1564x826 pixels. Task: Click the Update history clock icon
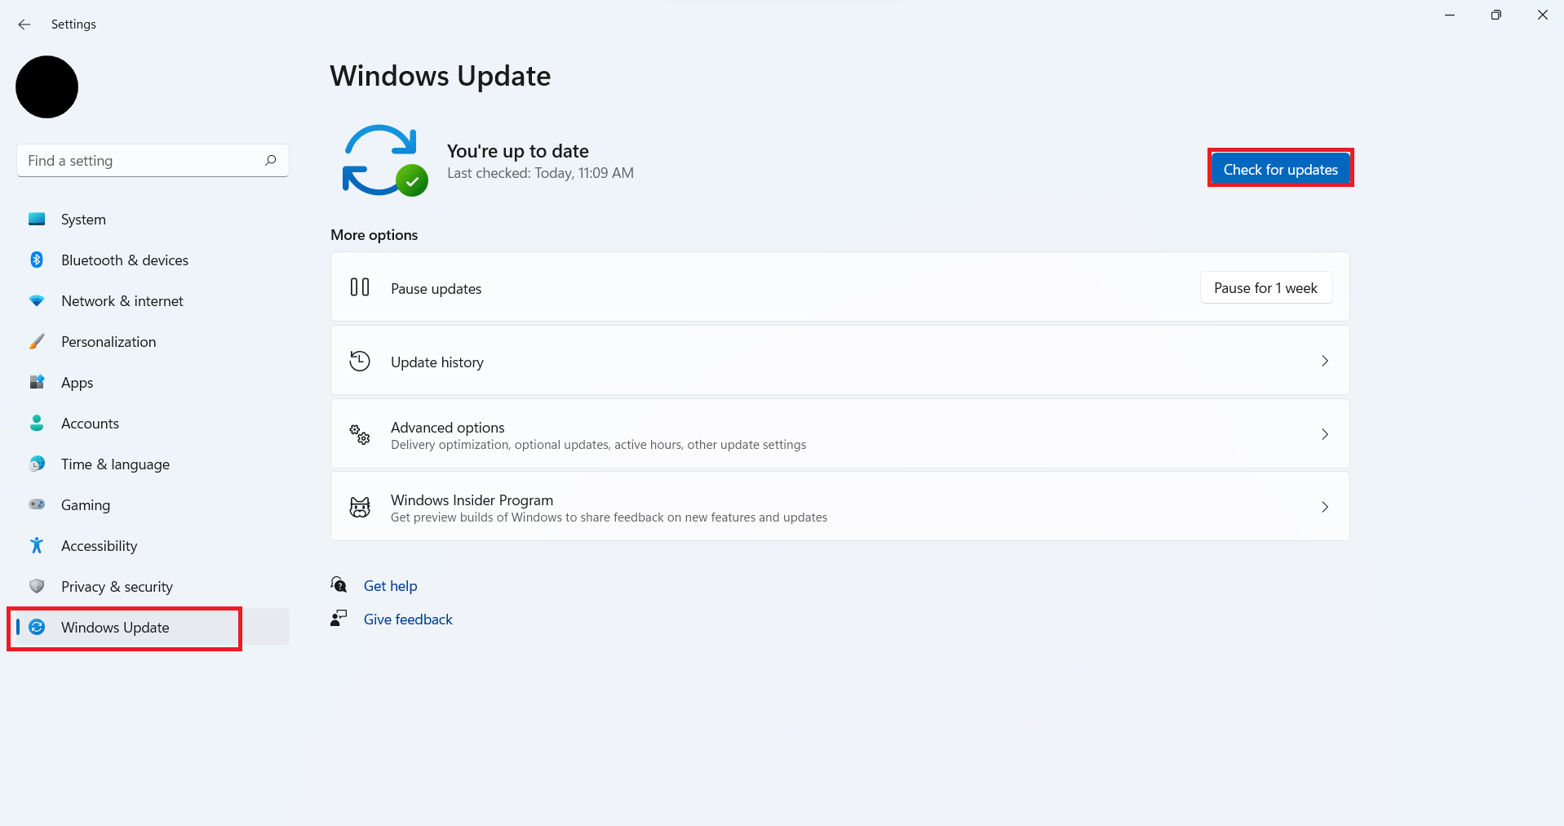[x=360, y=361]
